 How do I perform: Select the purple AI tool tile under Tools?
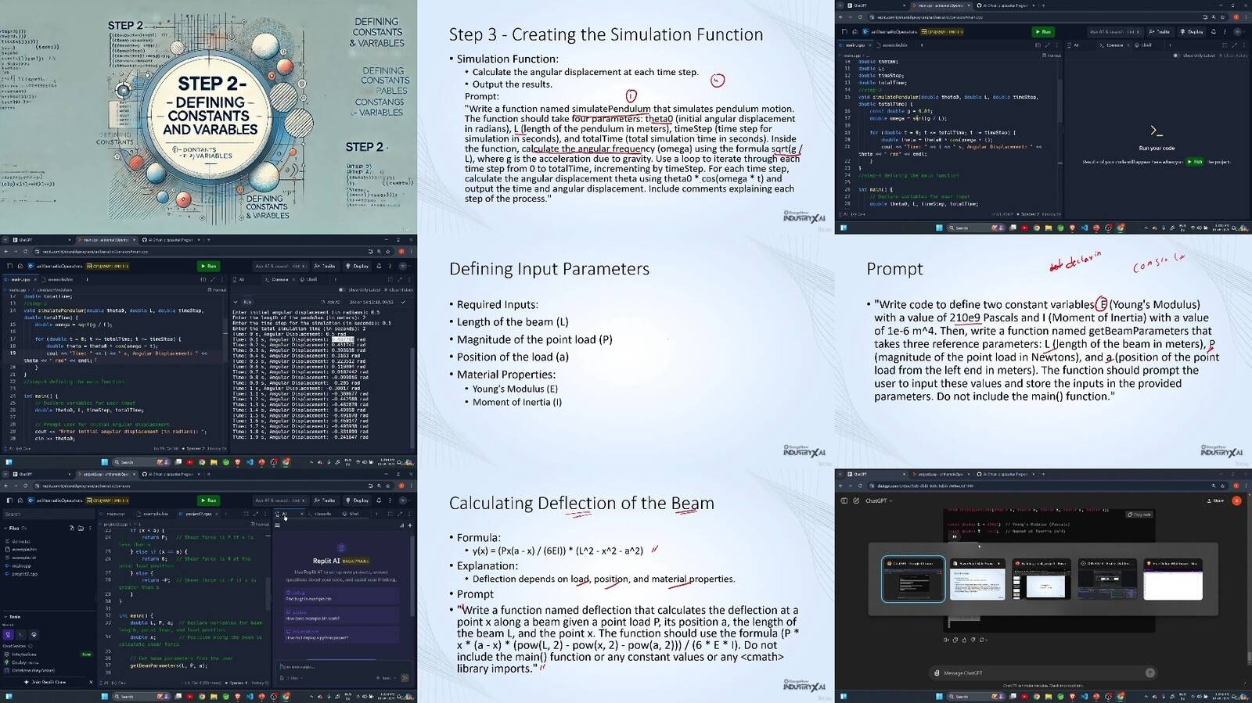pos(8,634)
